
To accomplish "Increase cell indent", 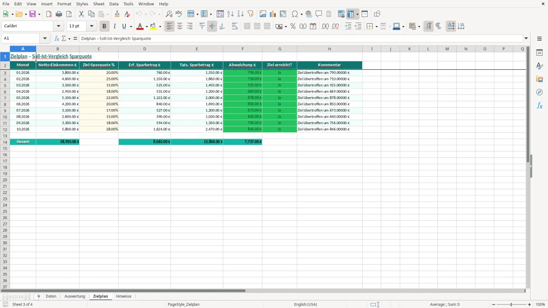I will pyautogui.click(x=348, y=26).
